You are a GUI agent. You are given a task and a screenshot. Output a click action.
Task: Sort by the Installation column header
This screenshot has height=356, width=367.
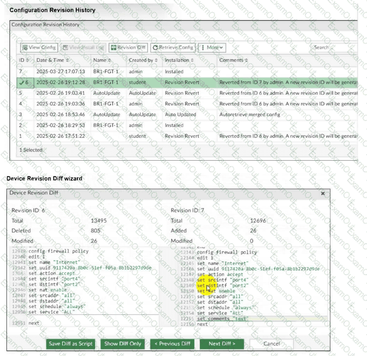pos(179,60)
